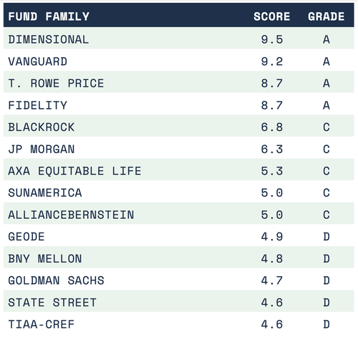Image resolution: width=358 pixels, height=337 pixels.
Task: Click T. ROWE PRICE fund name
Action: pyautogui.click(x=56, y=83)
